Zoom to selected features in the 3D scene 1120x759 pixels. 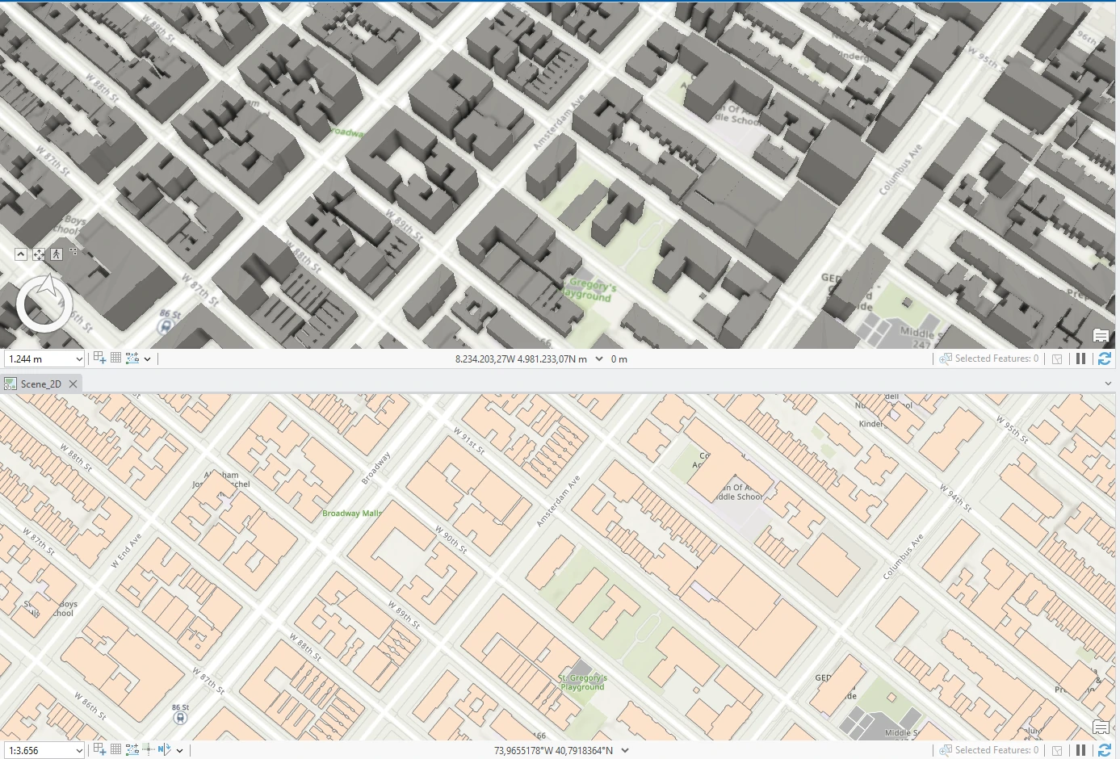(x=946, y=359)
